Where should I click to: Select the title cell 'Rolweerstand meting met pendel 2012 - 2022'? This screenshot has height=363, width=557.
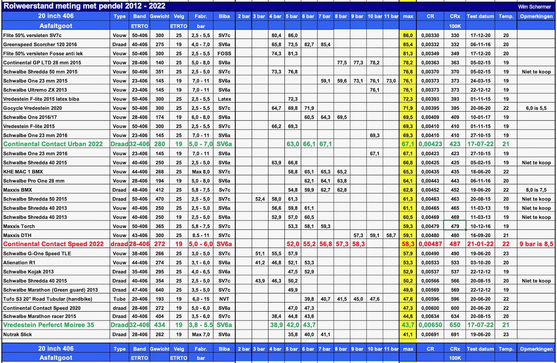tap(84, 6)
